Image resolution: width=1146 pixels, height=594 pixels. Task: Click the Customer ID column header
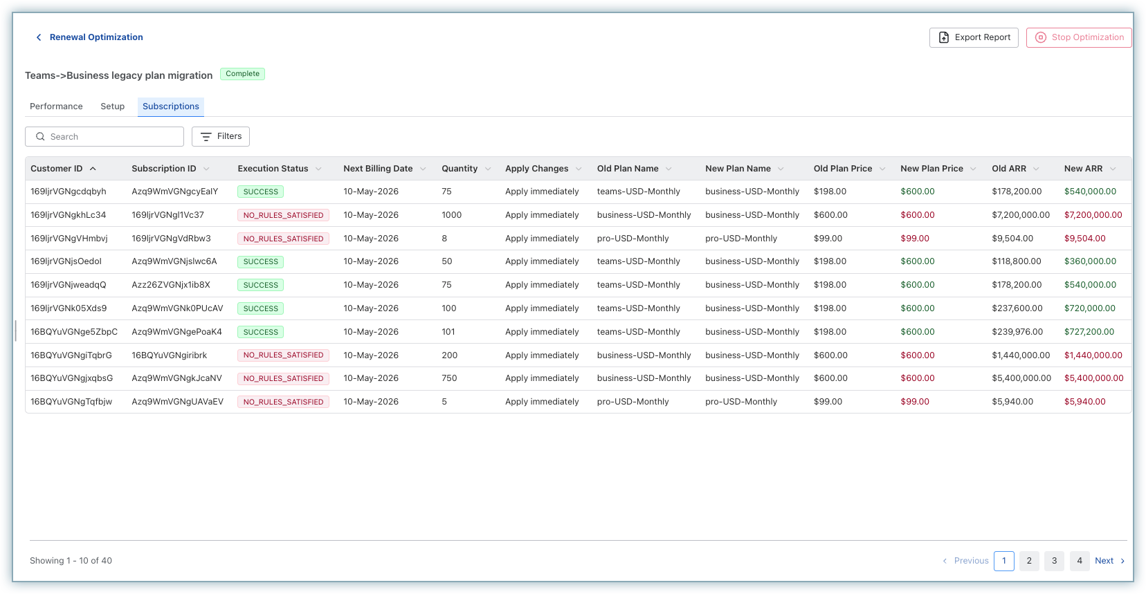pyautogui.click(x=57, y=169)
